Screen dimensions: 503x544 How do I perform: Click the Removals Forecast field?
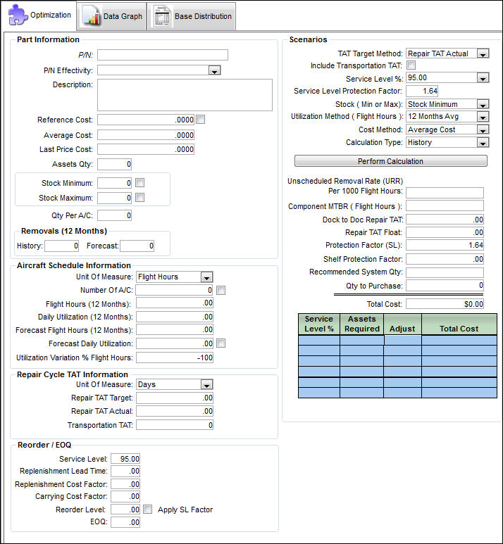(x=137, y=246)
